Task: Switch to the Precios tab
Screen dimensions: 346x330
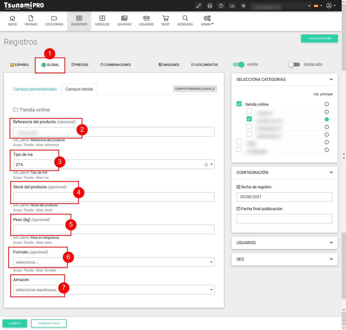Action: 80,65
